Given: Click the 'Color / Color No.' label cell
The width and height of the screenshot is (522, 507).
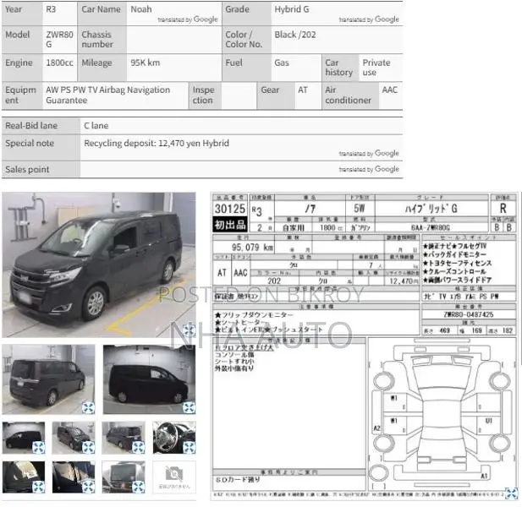Looking at the screenshot, I should coord(246,40).
